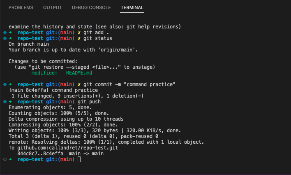Image resolution: width=291 pixels, height=175 pixels.
Task: Click the "git restore --staged" hint text
Action: pos(57,67)
